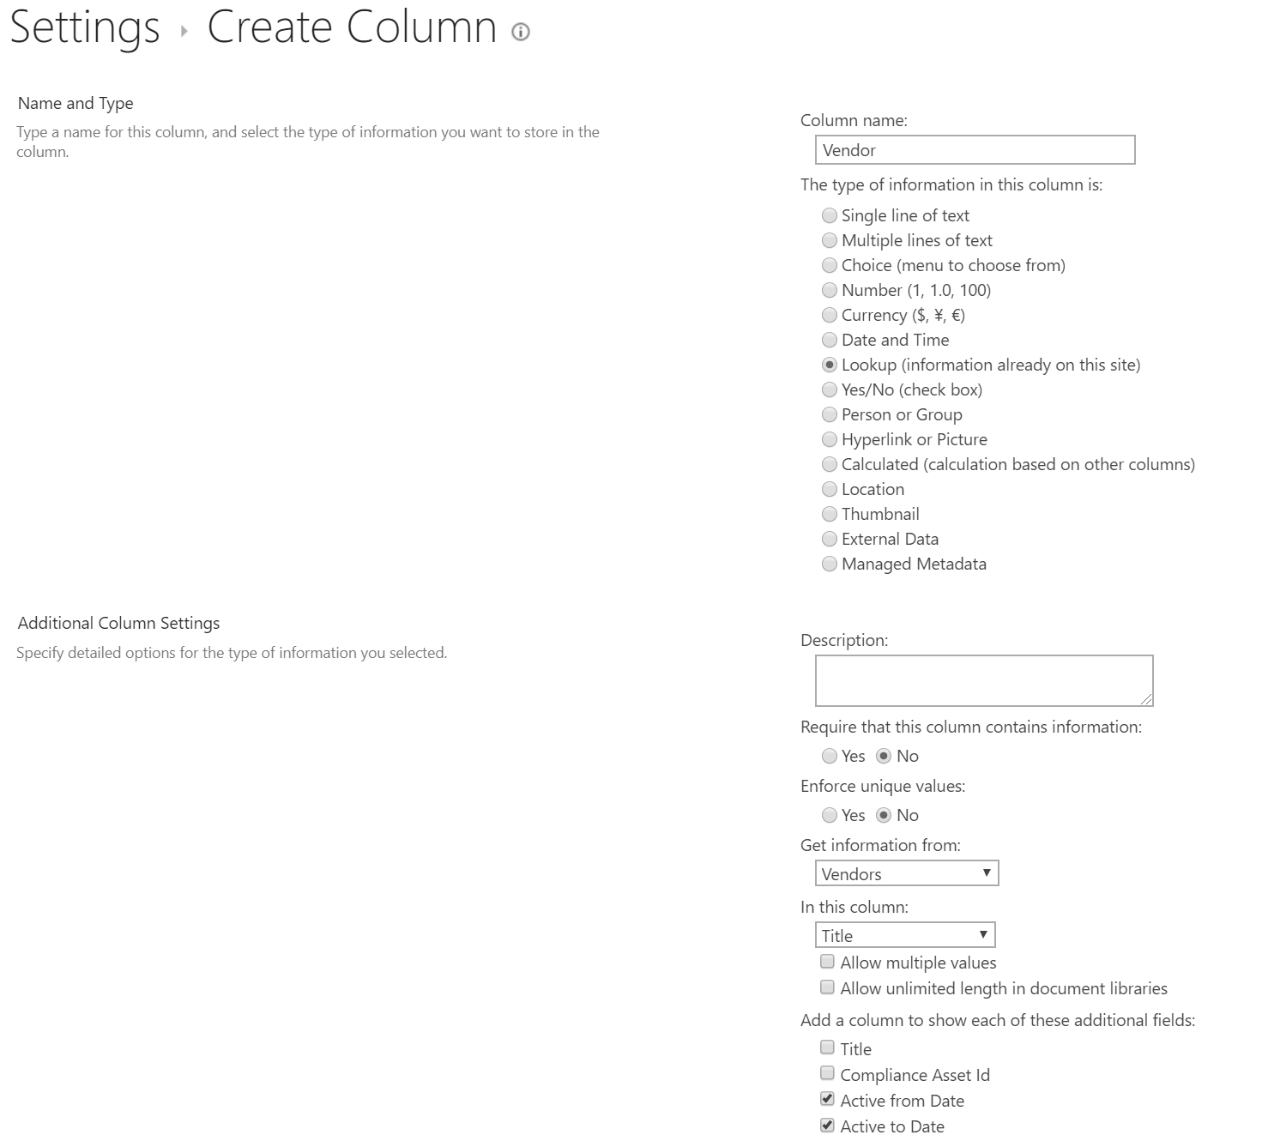The height and width of the screenshot is (1141, 1262).
Task: Set required column information to Yes
Action: click(829, 756)
